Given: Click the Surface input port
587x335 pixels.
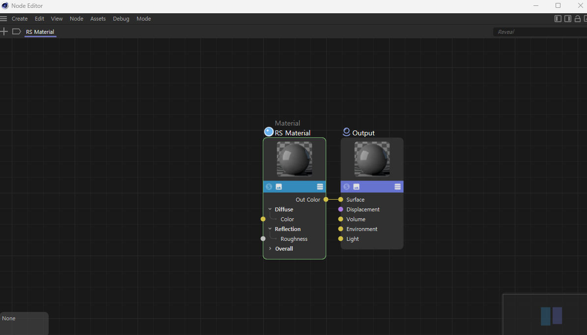Looking at the screenshot, I should click(341, 200).
